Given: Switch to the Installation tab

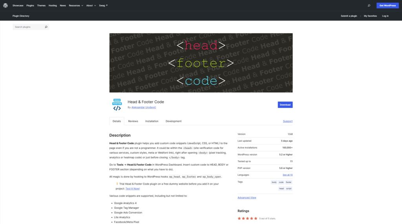Looking at the screenshot, I should pyautogui.click(x=152, y=121).
